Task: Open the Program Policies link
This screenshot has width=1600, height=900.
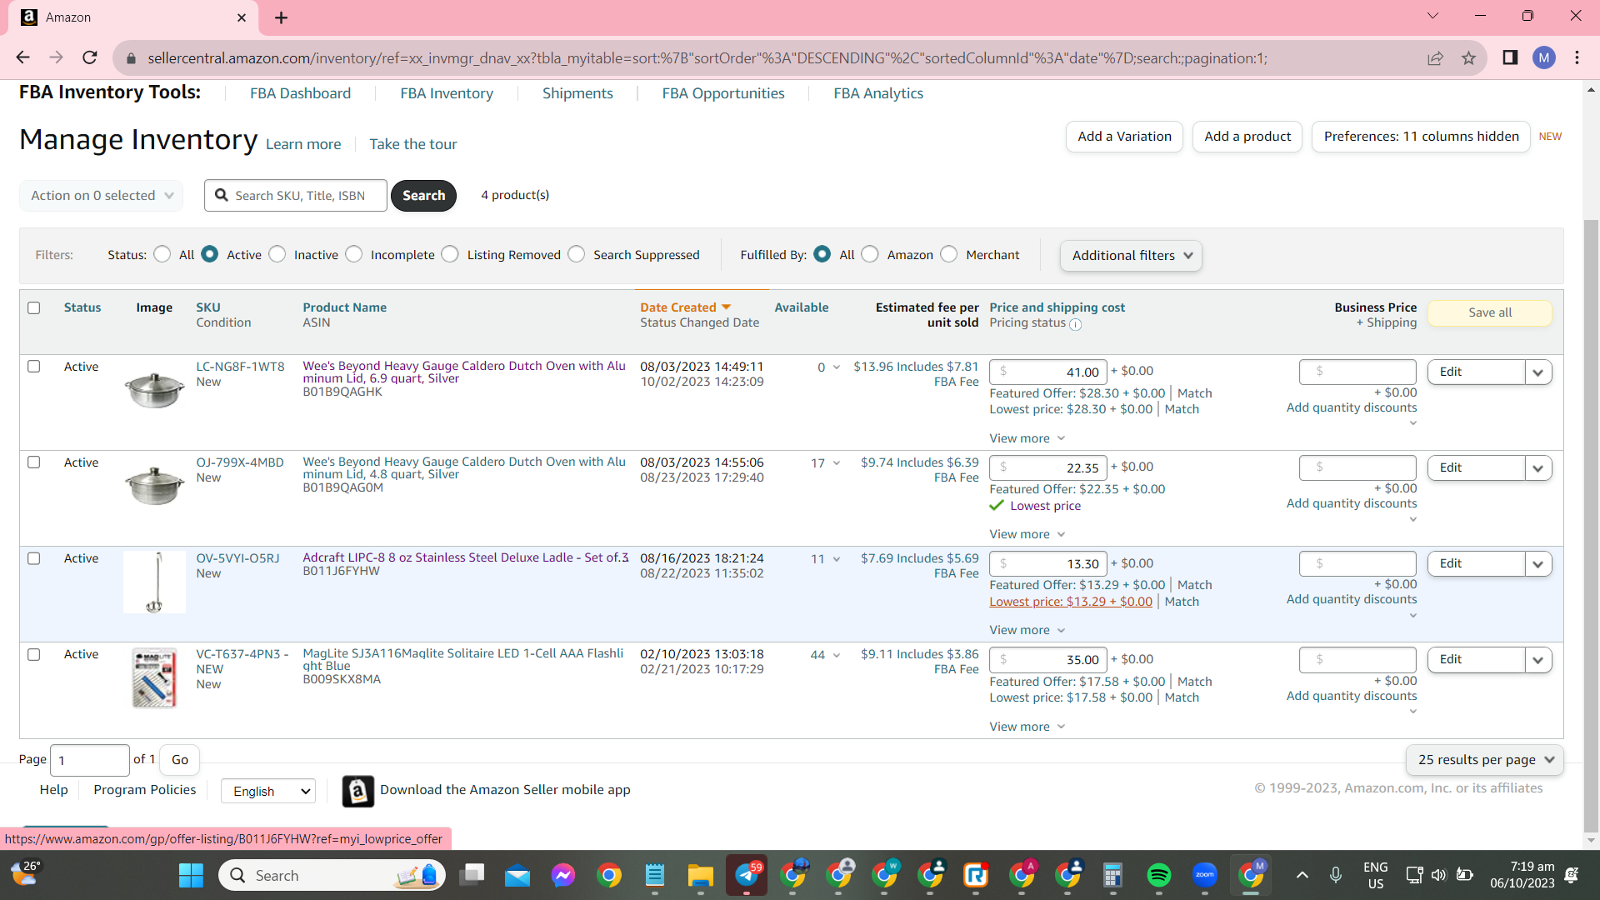Action: (x=145, y=790)
